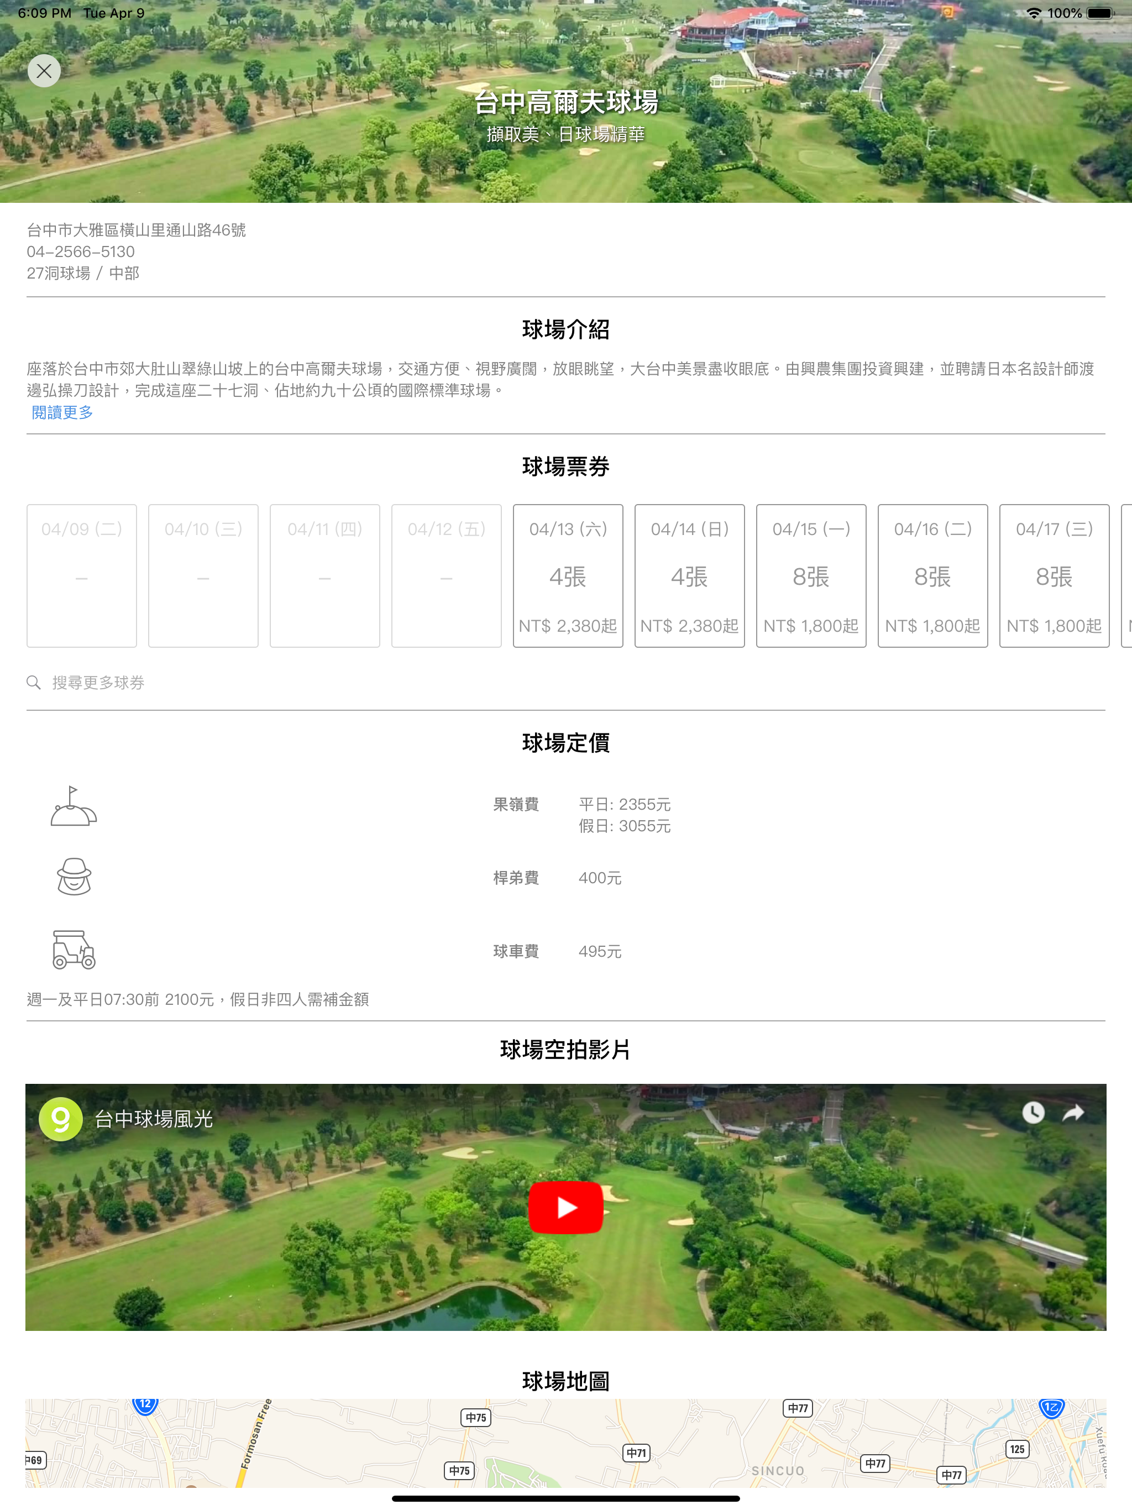
Task: Tap the 球場票券 section heading
Action: coord(566,467)
